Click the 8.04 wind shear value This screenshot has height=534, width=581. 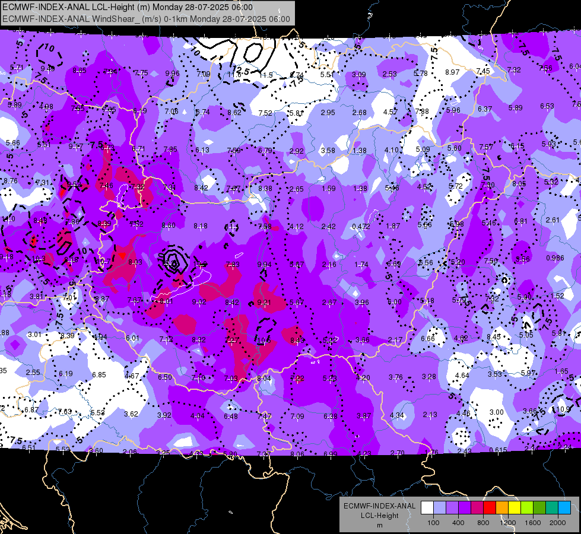click(x=264, y=379)
